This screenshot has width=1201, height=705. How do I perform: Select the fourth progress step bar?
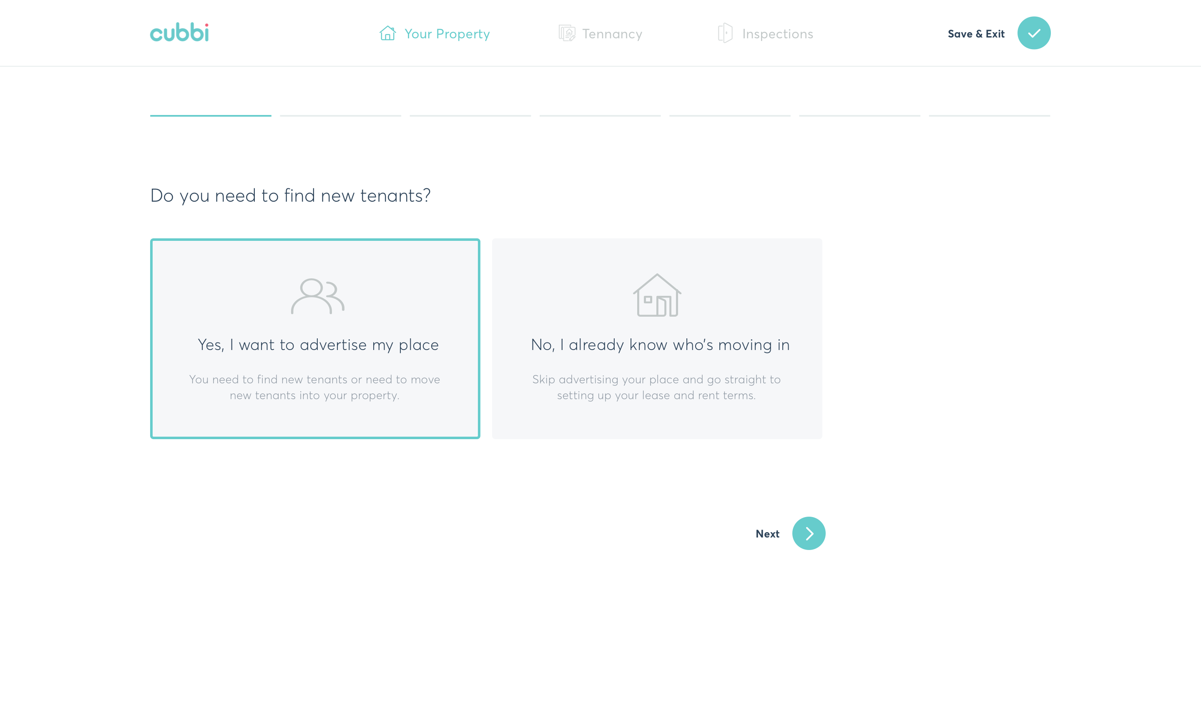(x=600, y=115)
